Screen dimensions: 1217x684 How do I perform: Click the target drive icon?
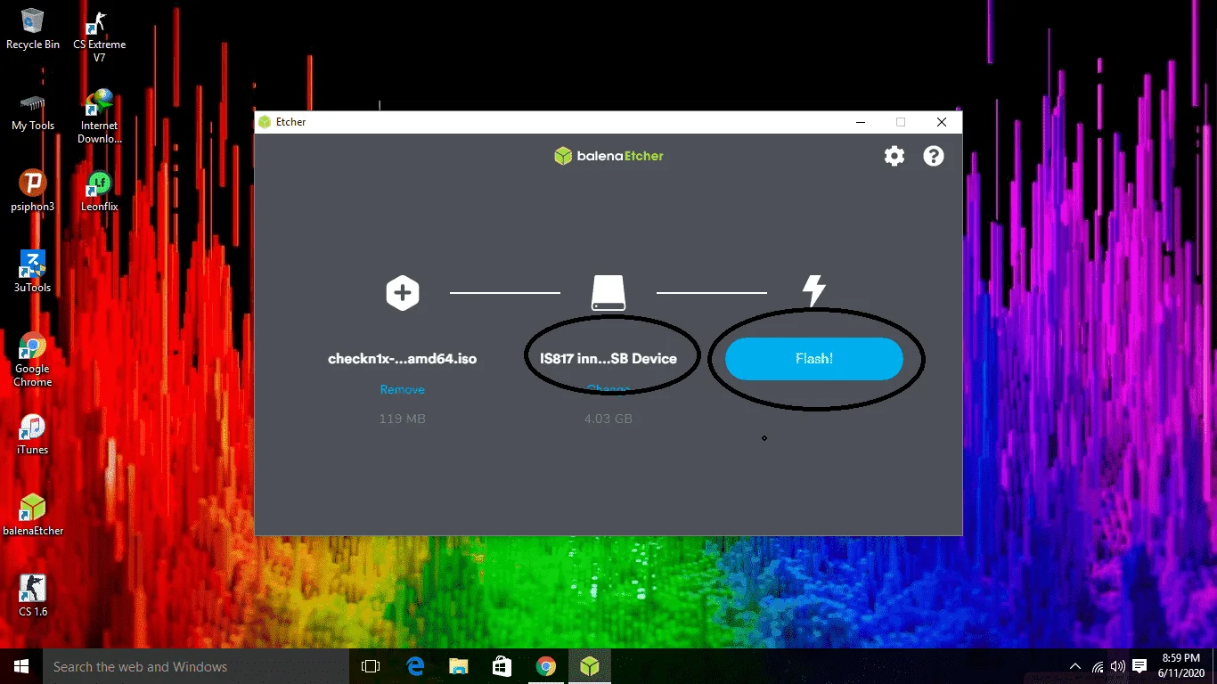coord(608,293)
